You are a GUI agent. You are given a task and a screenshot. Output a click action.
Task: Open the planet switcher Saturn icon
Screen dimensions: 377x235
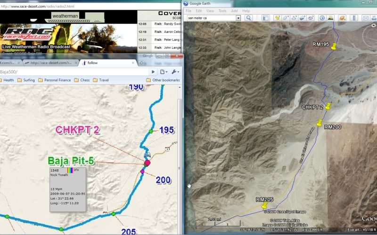click(342, 18)
